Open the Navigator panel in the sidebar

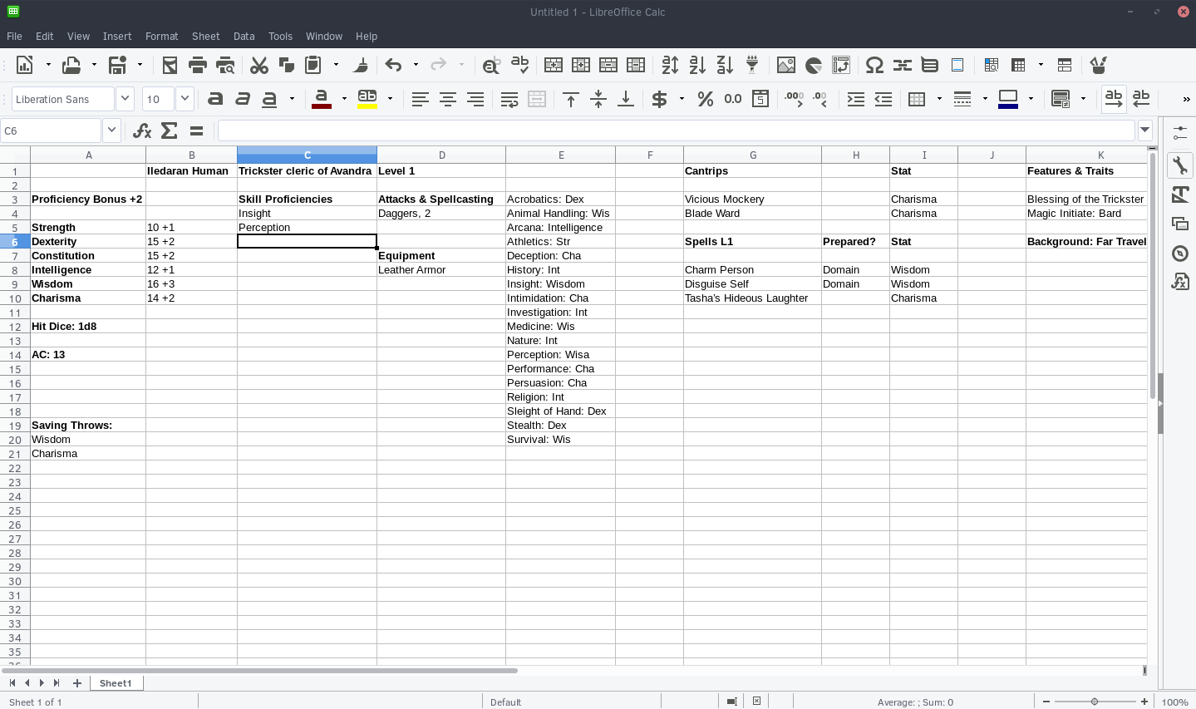coord(1180,254)
